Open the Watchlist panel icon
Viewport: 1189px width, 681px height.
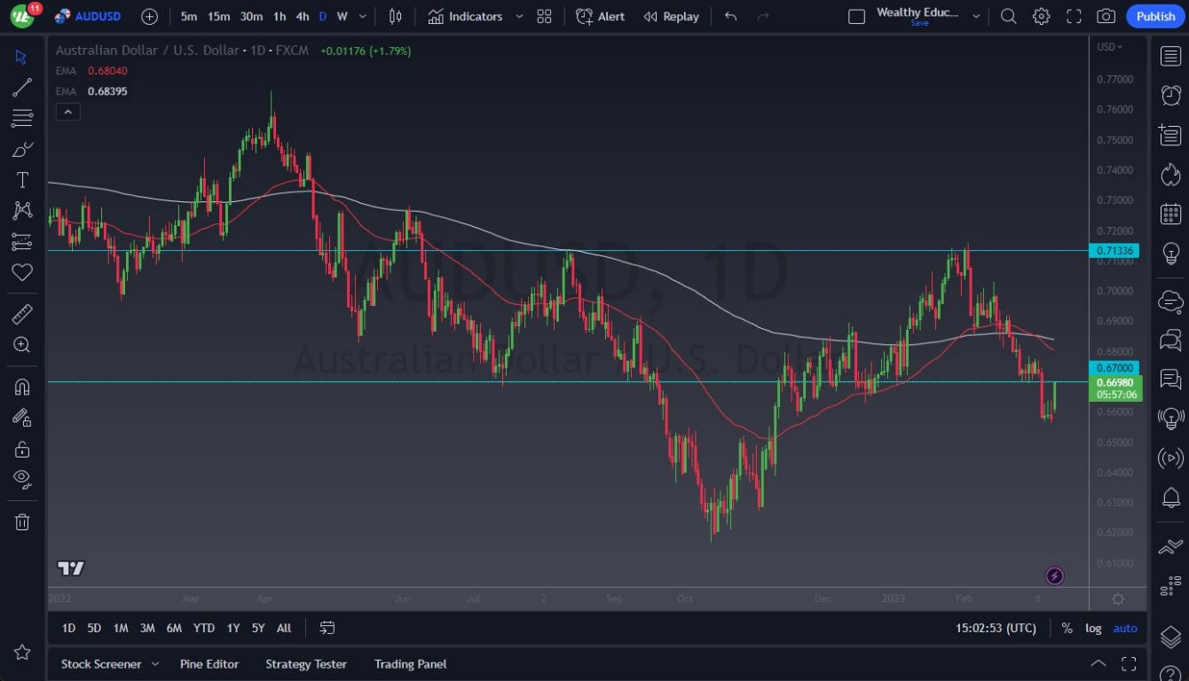click(1170, 56)
